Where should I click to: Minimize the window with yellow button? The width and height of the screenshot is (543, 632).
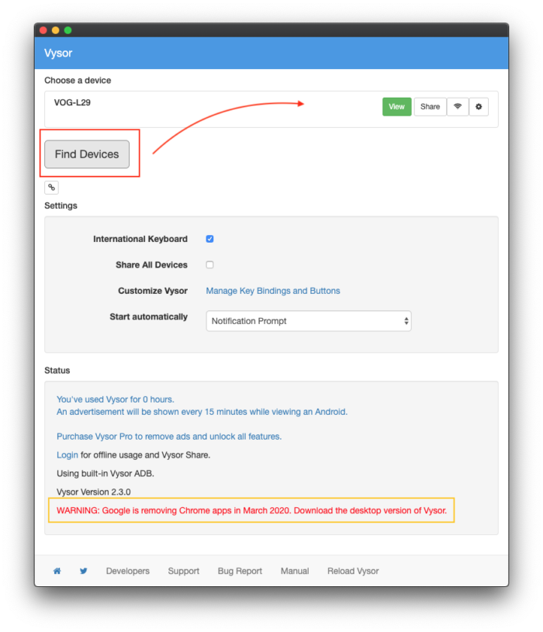(x=56, y=30)
